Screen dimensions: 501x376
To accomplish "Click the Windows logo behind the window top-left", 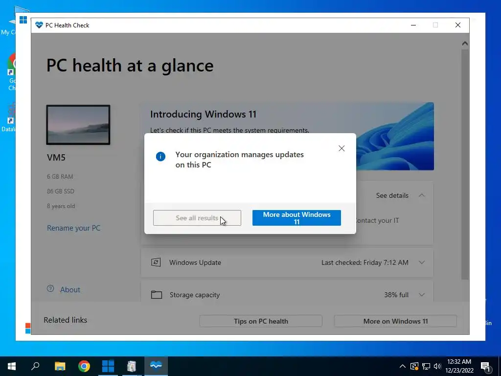I will (x=23, y=20).
